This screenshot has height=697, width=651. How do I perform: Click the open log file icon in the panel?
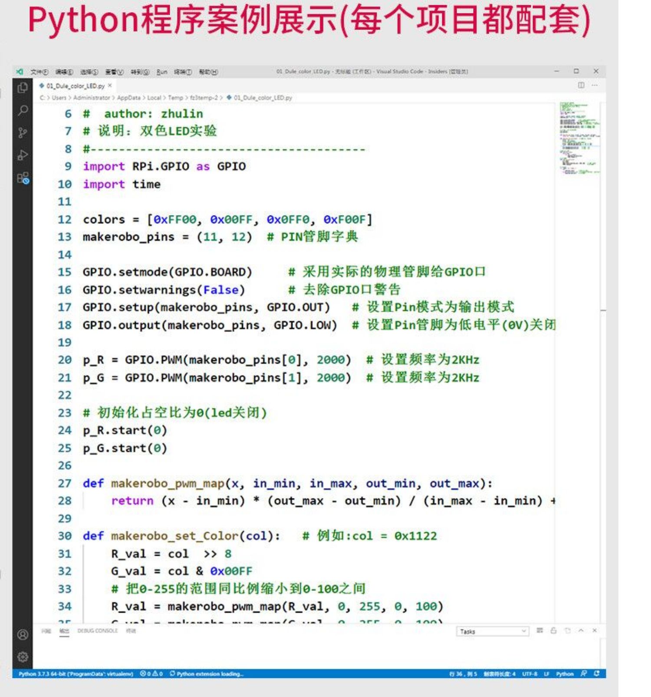(x=567, y=631)
